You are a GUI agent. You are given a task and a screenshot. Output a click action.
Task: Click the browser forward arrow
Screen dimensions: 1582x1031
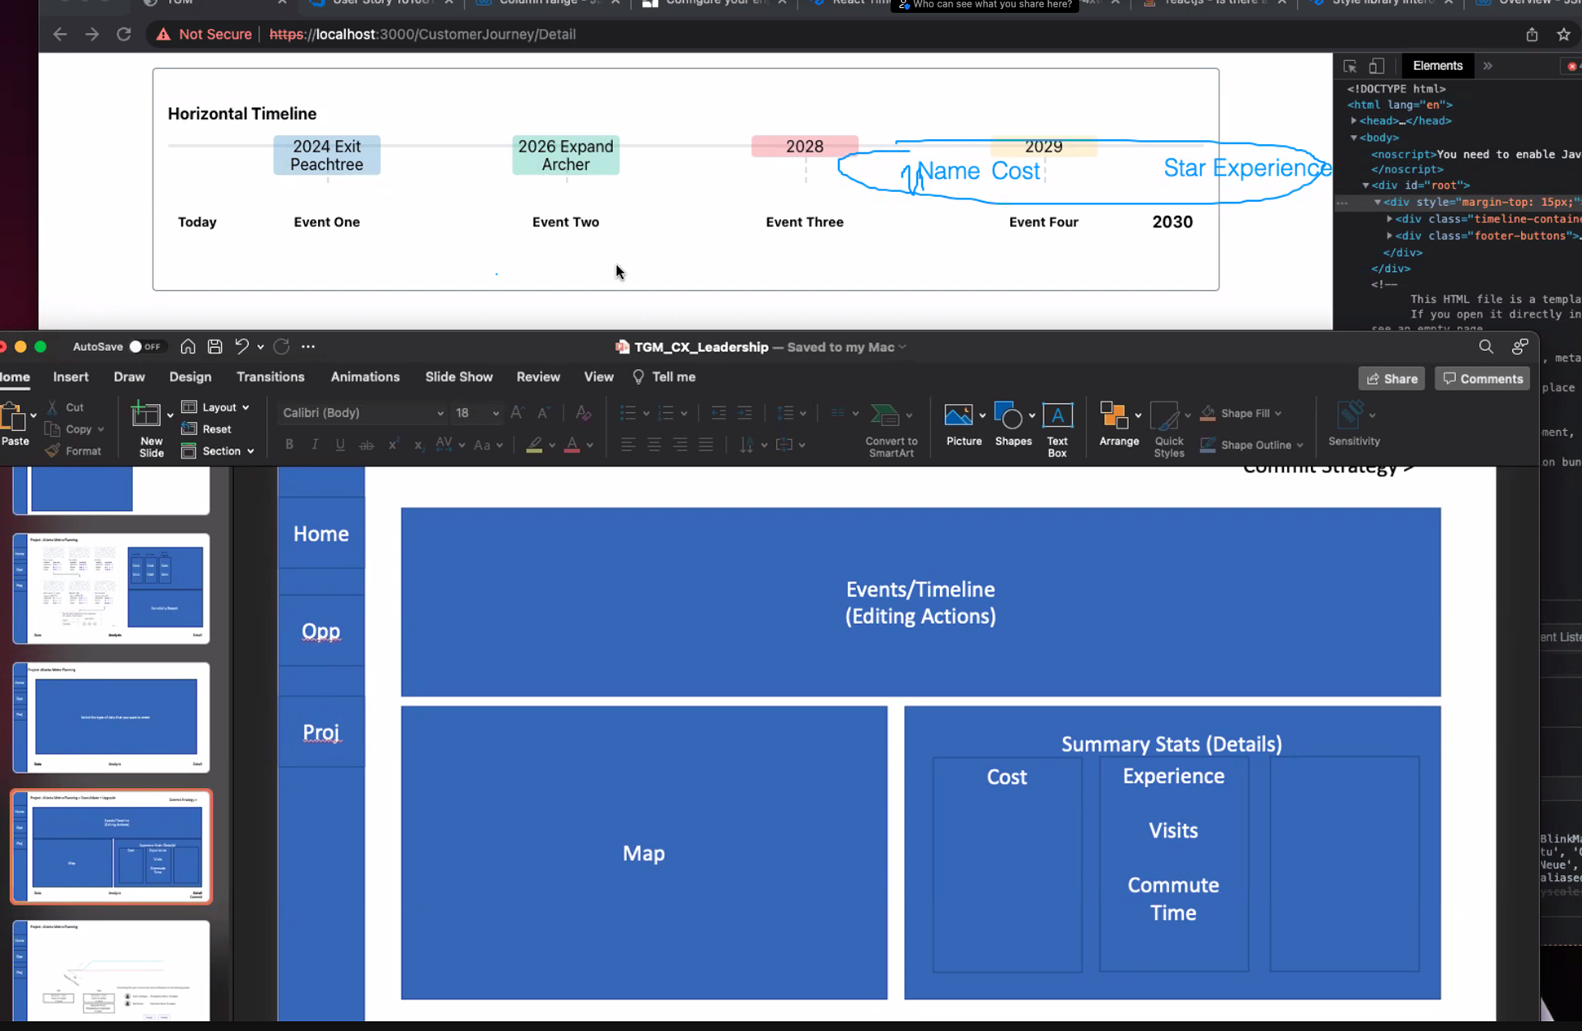point(91,35)
